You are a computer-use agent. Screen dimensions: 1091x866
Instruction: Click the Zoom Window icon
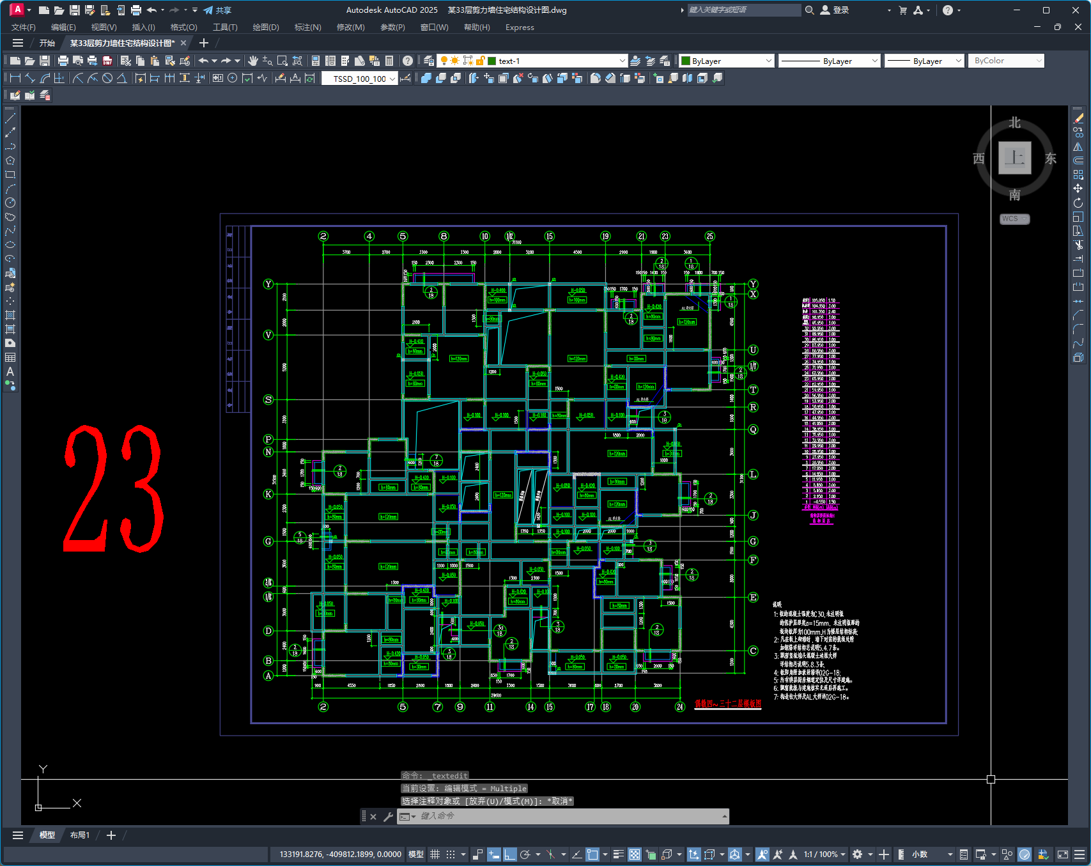[x=282, y=61]
